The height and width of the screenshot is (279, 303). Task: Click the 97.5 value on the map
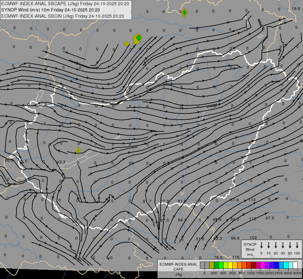click(x=270, y=218)
